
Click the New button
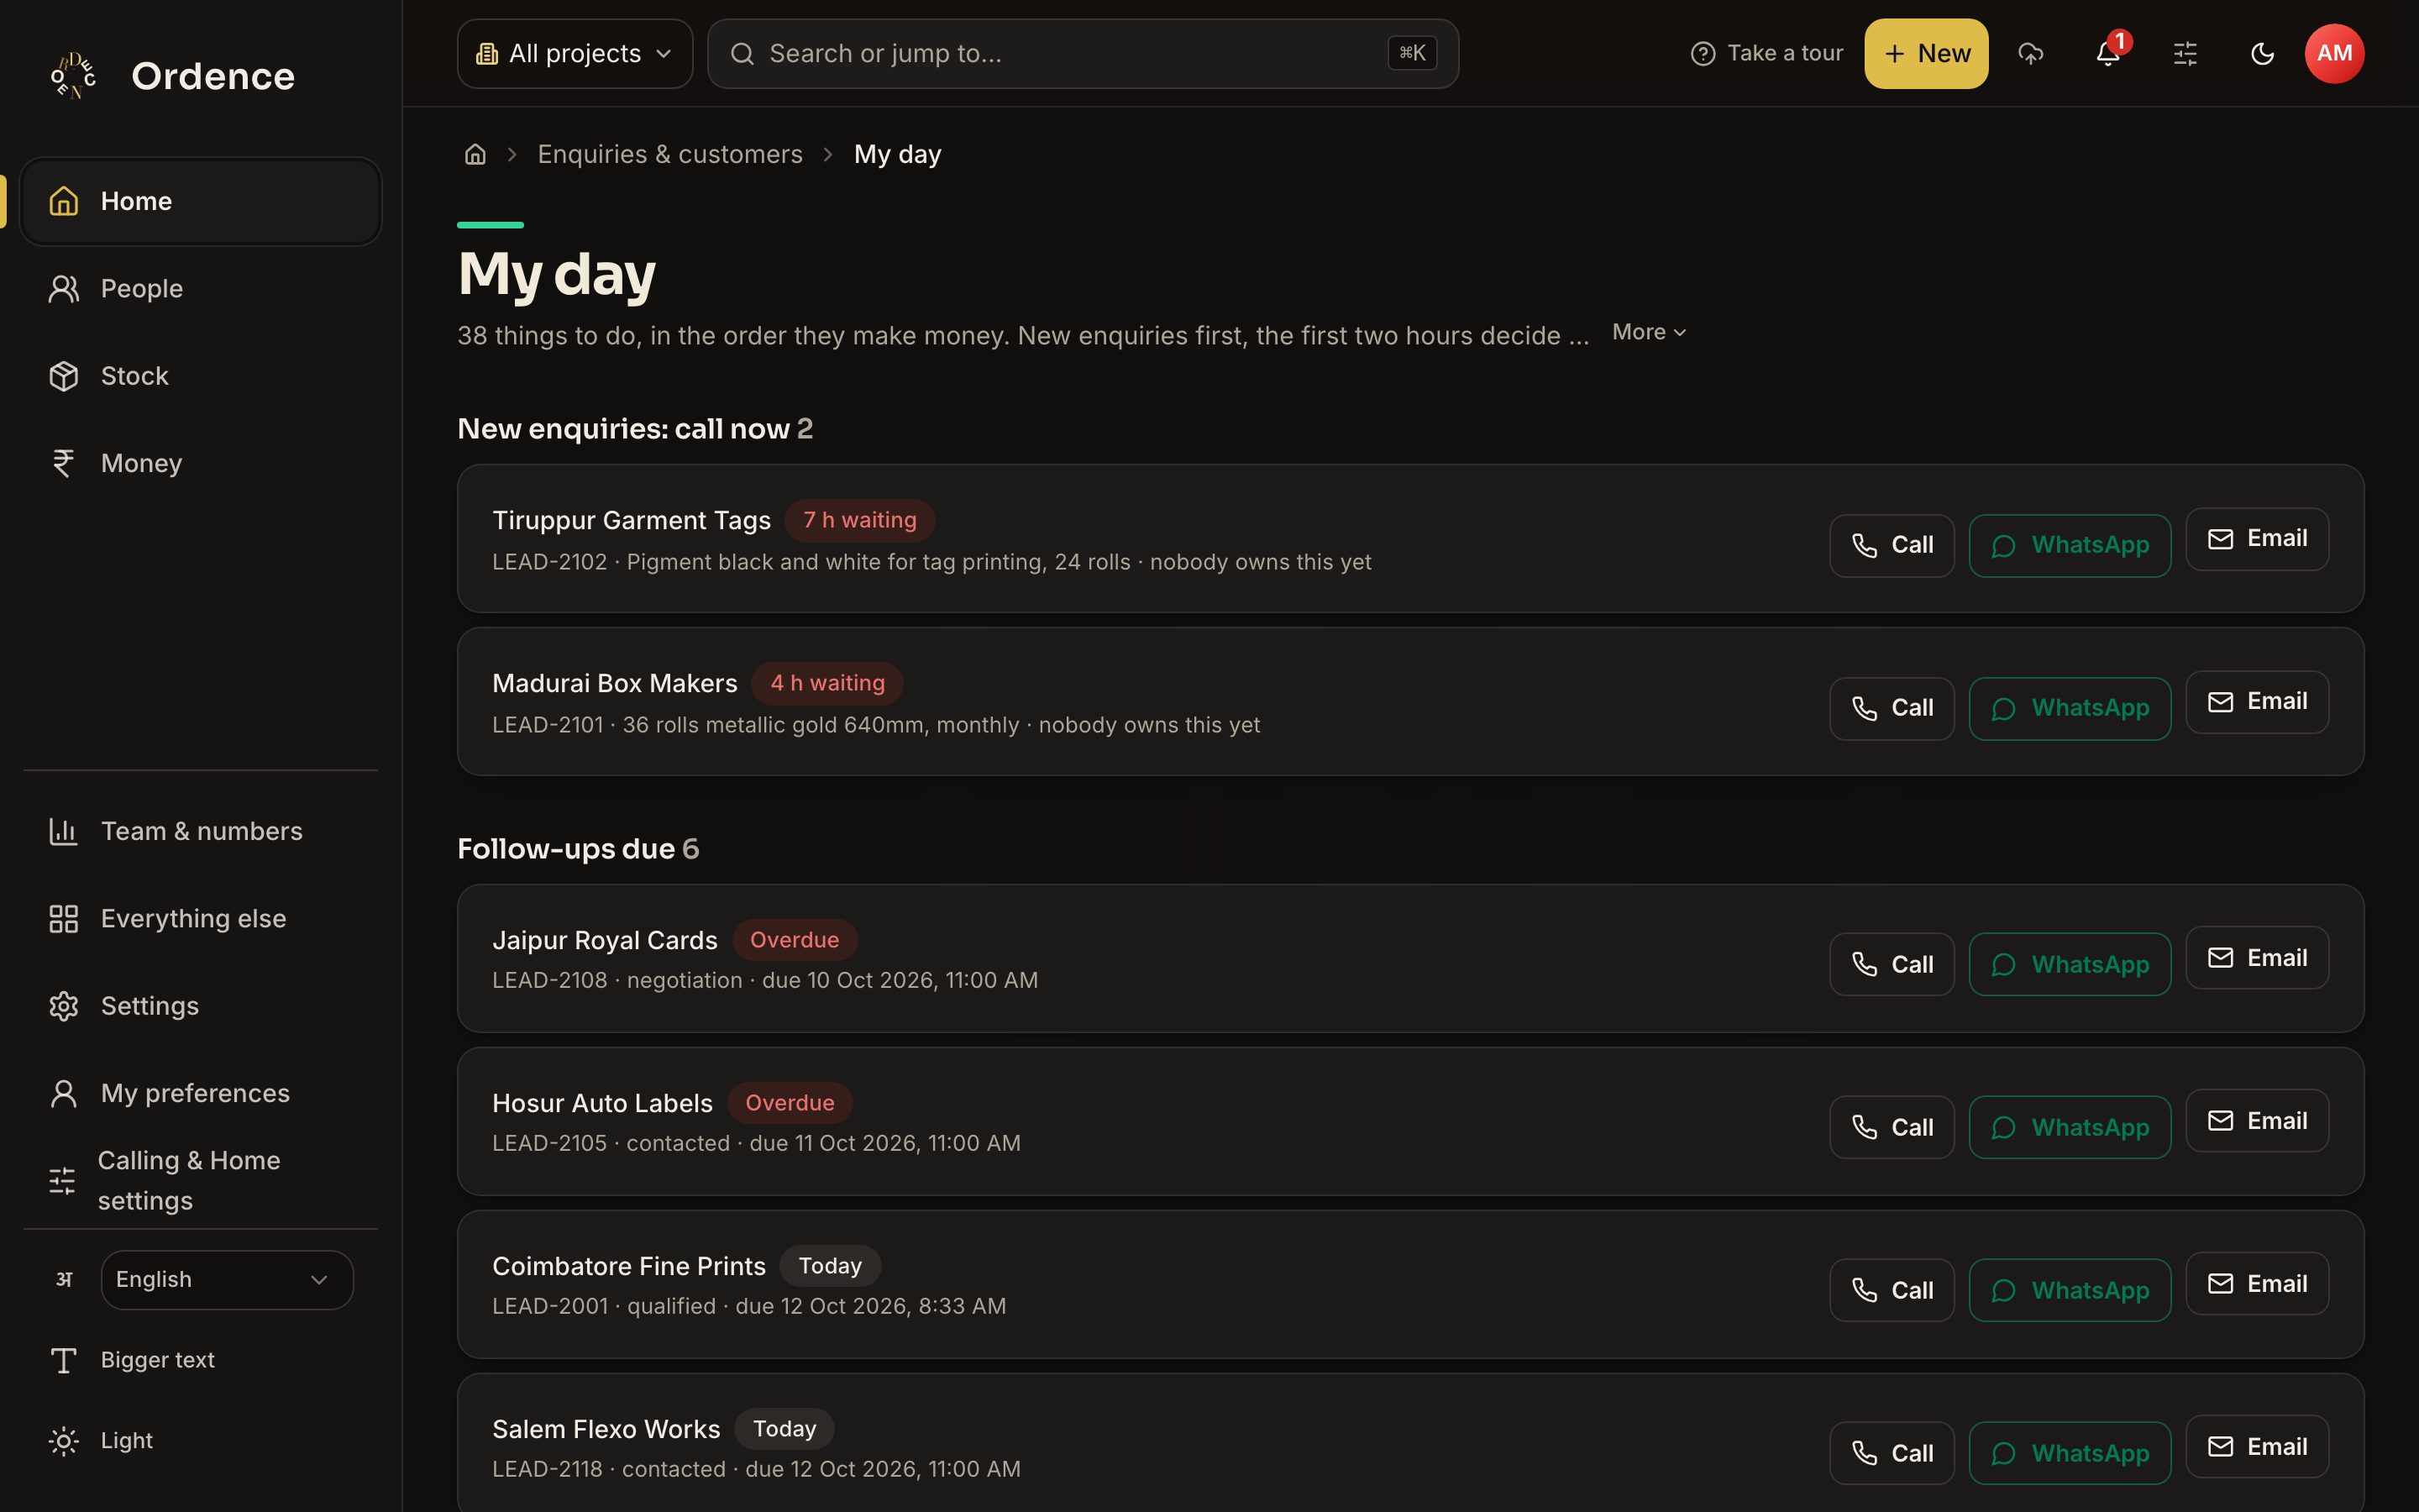pyautogui.click(x=1926, y=53)
